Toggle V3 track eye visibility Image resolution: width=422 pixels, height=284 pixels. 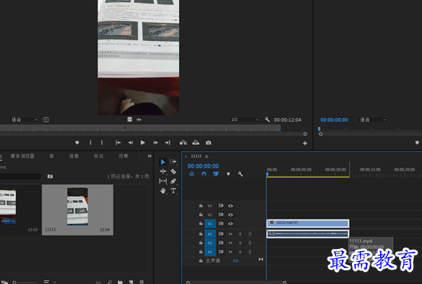[x=231, y=206]
